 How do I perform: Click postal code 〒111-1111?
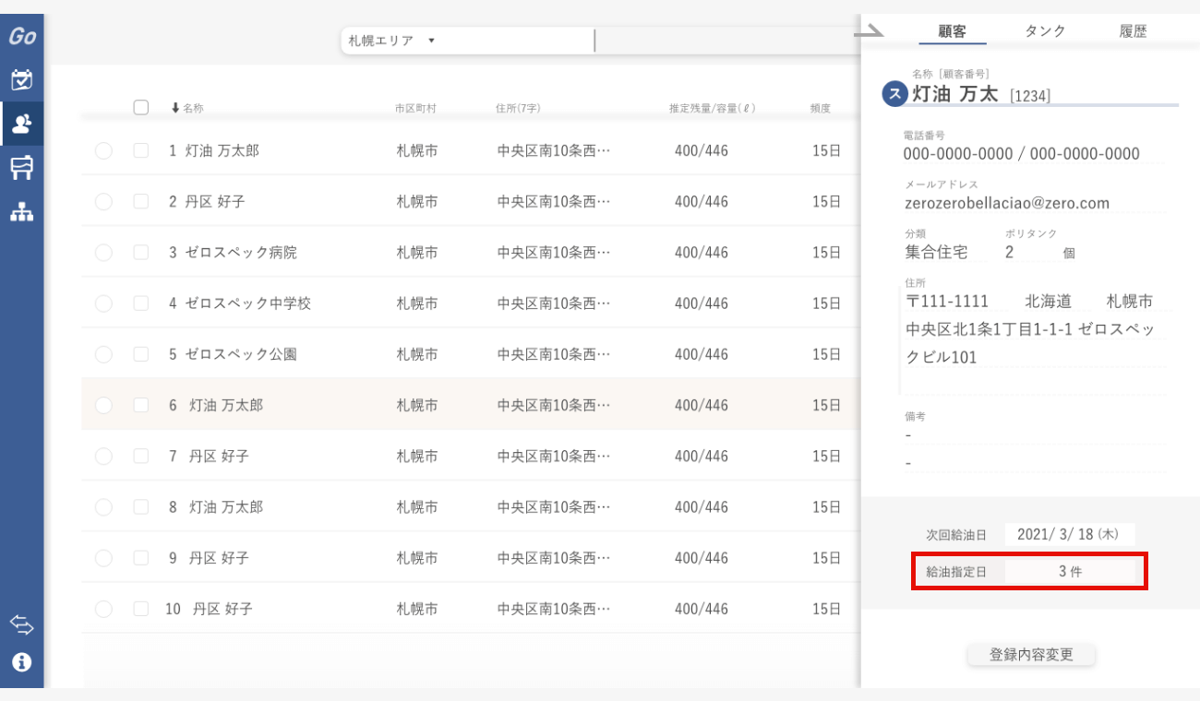pyautogui.click(x=947, y=302)
